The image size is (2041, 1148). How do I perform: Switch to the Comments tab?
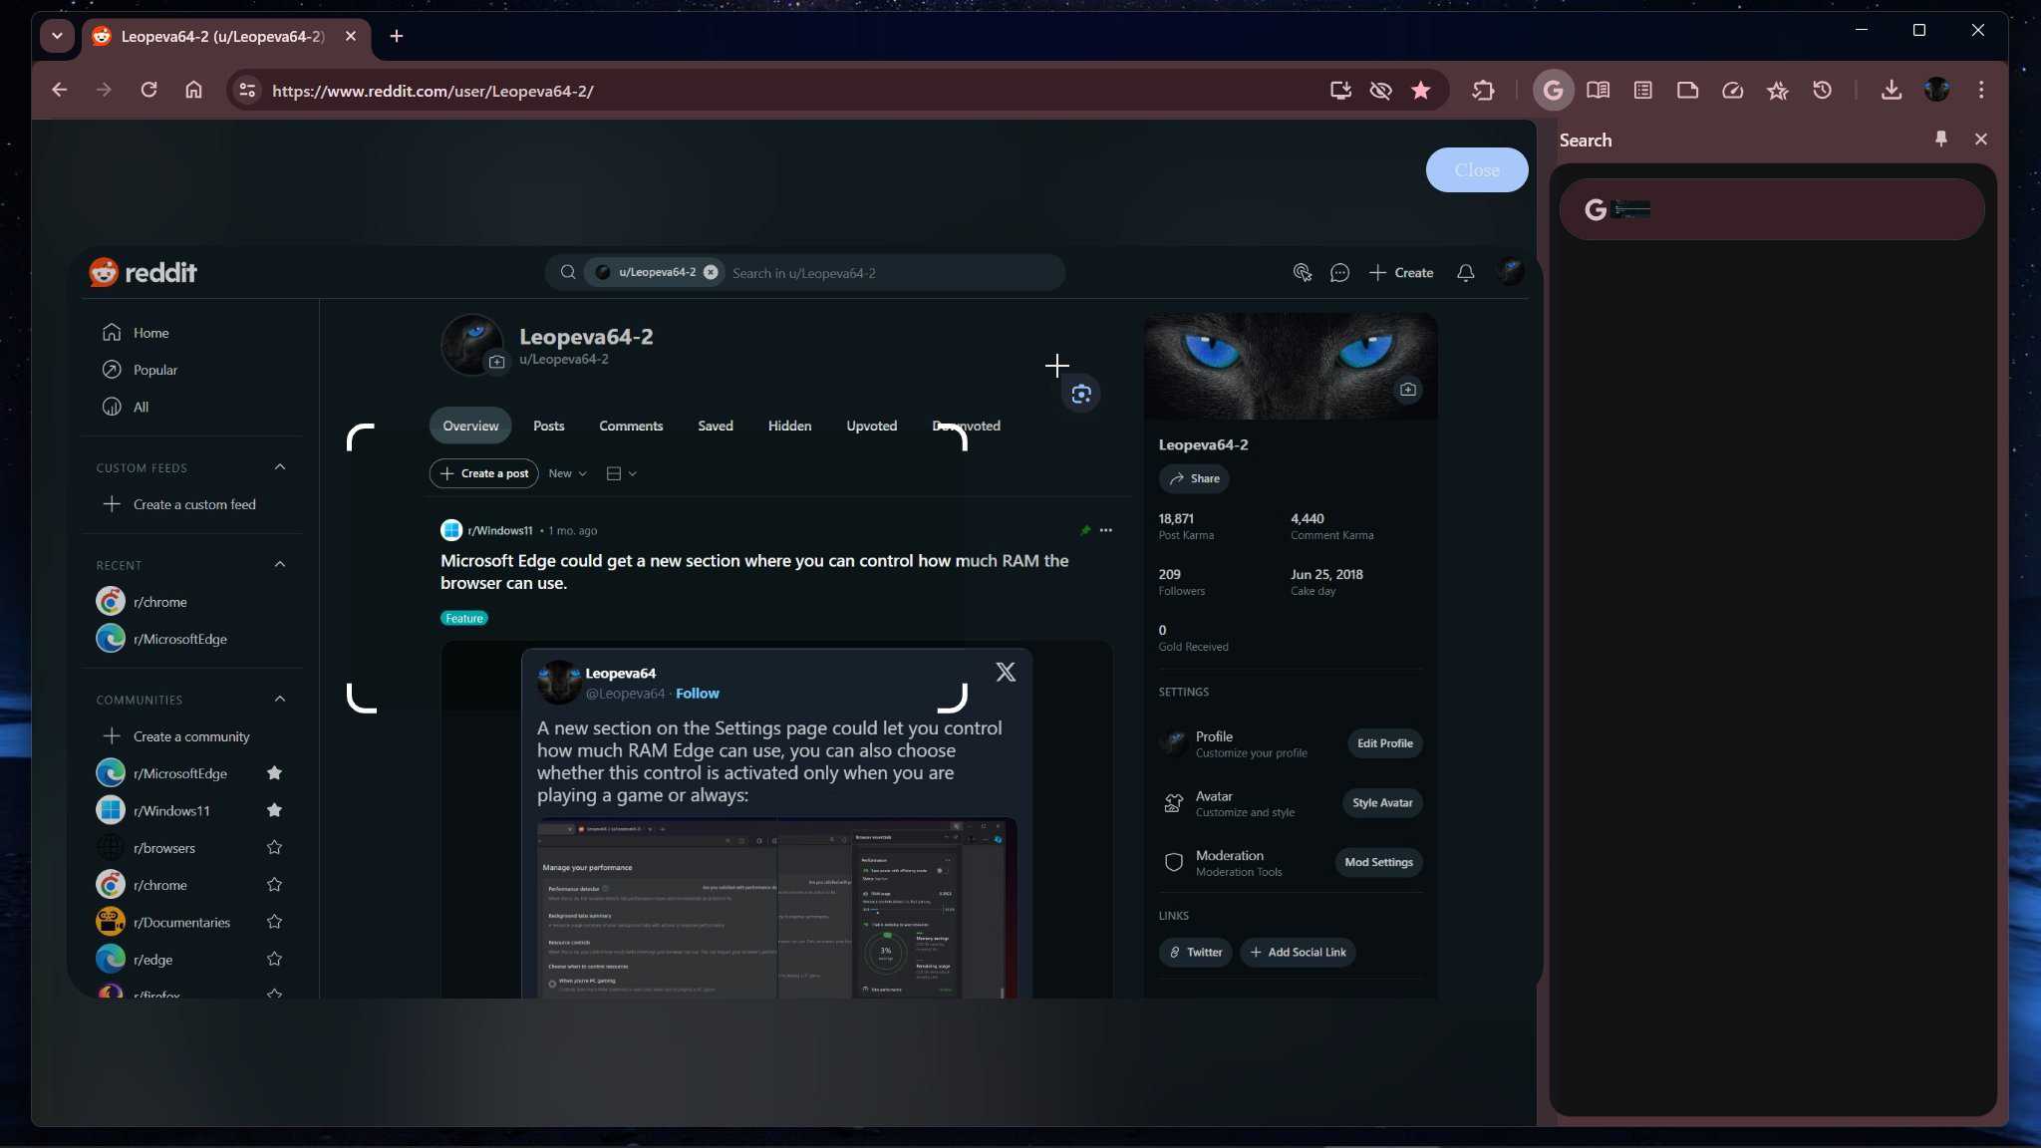tap(631, 426)
